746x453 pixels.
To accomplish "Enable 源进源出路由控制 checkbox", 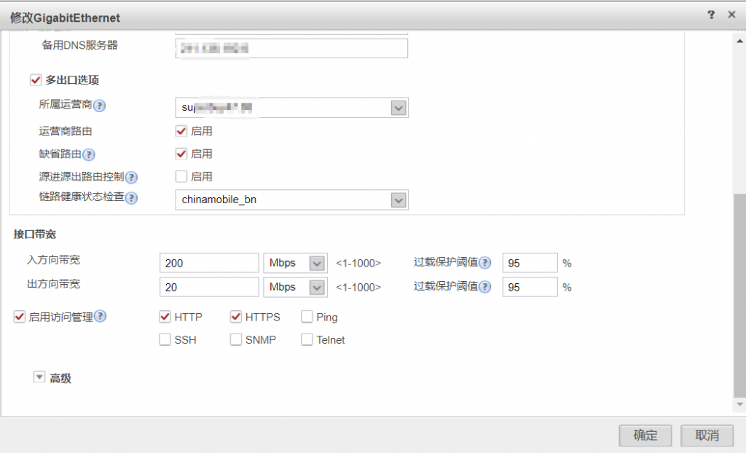I will point(181,176).
